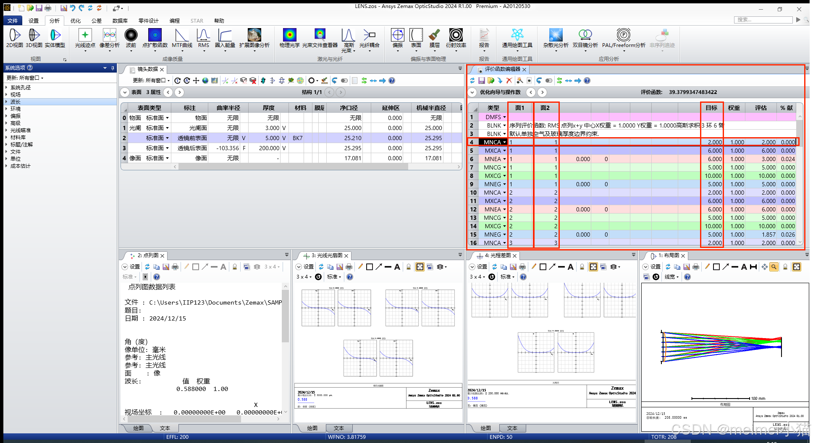Save the merit function using the floppy icon
The height and width of the screenshot is (443, 813).
pos(482,81)
